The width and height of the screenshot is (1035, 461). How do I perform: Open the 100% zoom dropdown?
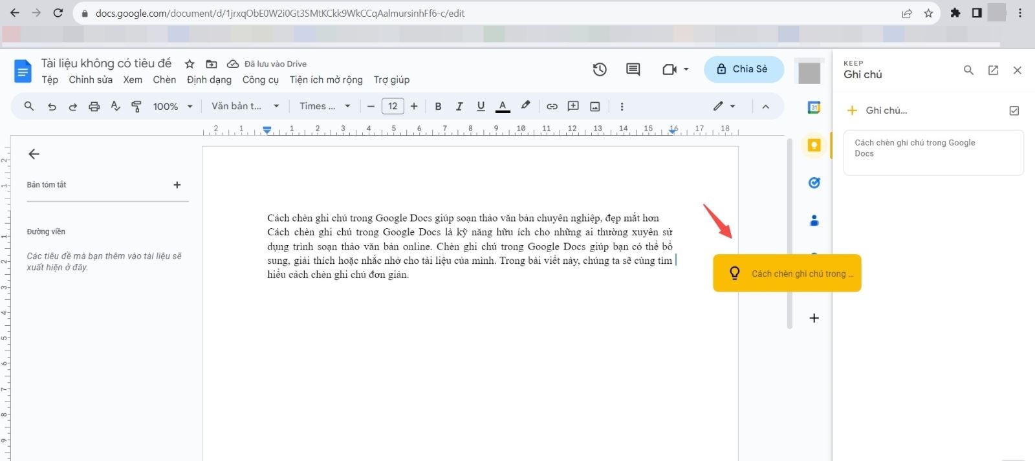click(x=173, y=107)
